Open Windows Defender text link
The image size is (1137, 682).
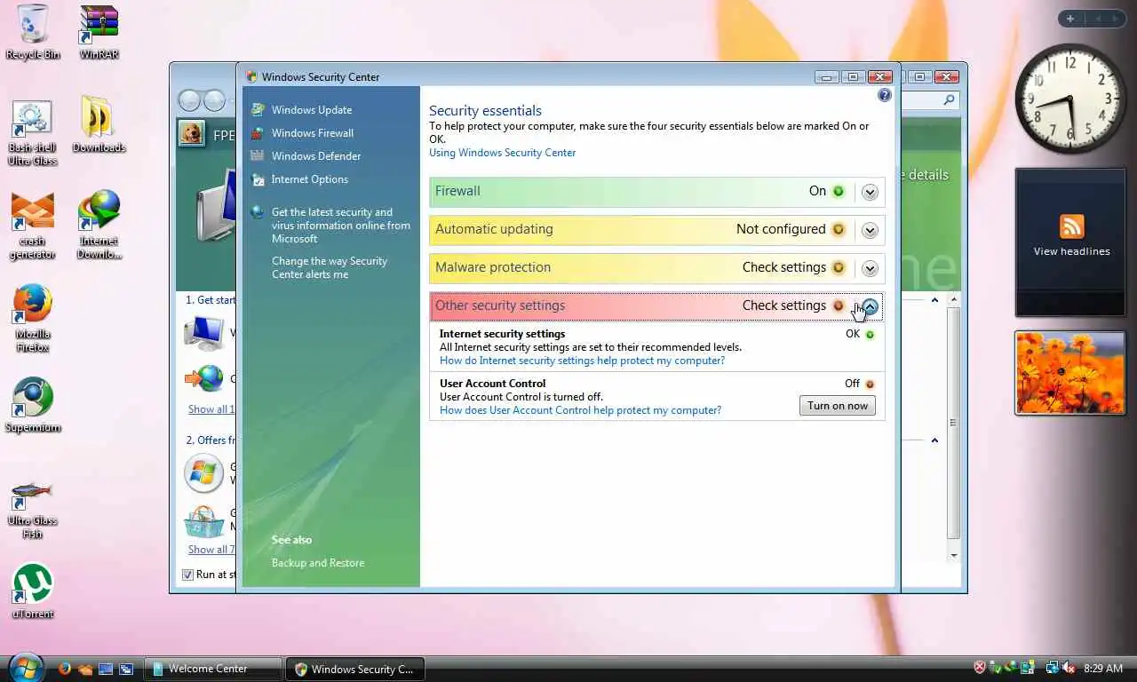click(x=316, y=156)
